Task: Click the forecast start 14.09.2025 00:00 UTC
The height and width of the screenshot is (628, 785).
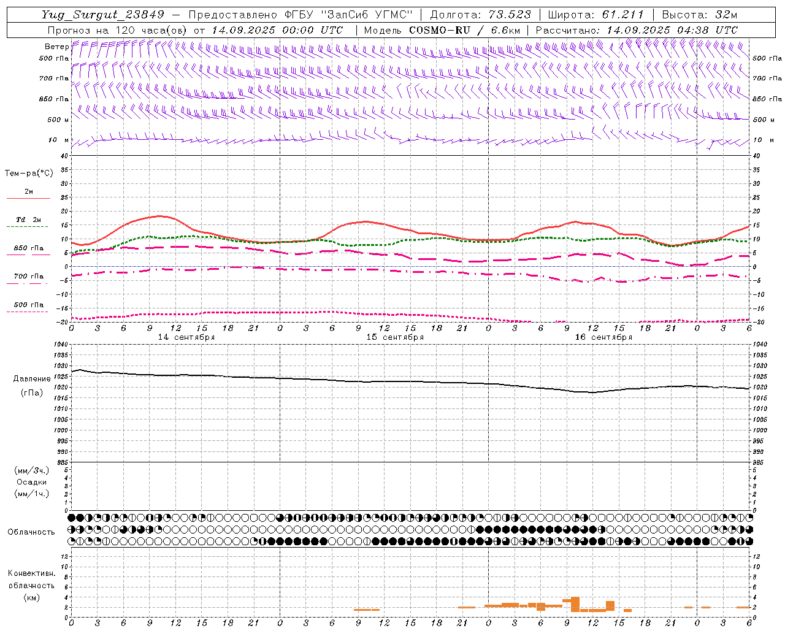Action: pos(277,30)
